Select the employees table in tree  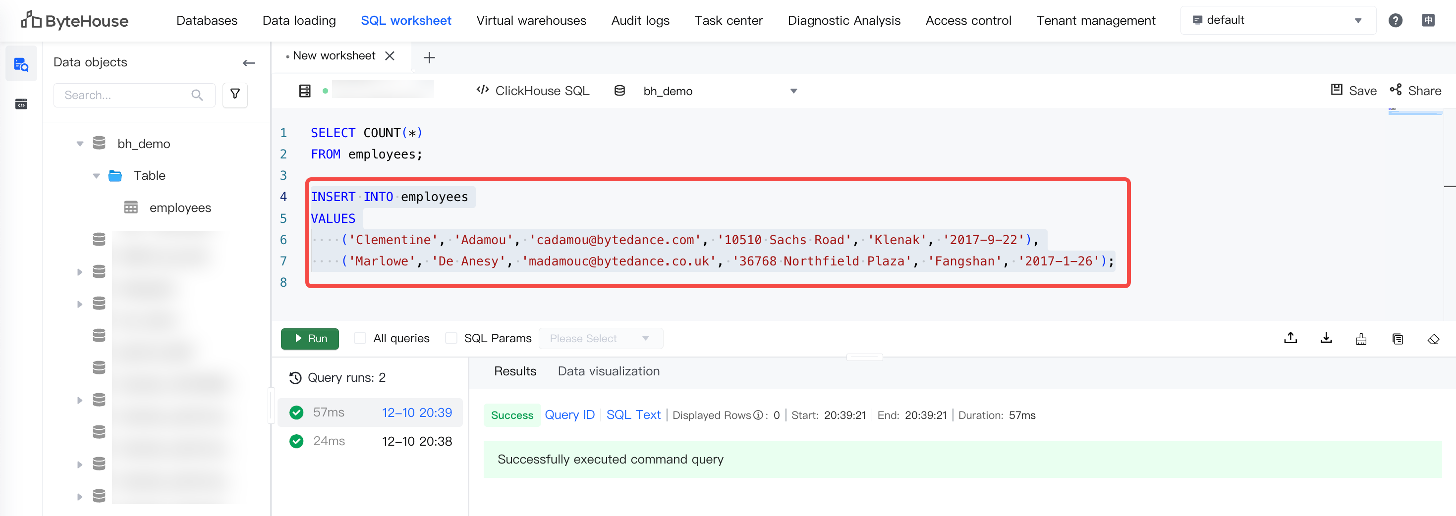point(180,208)
